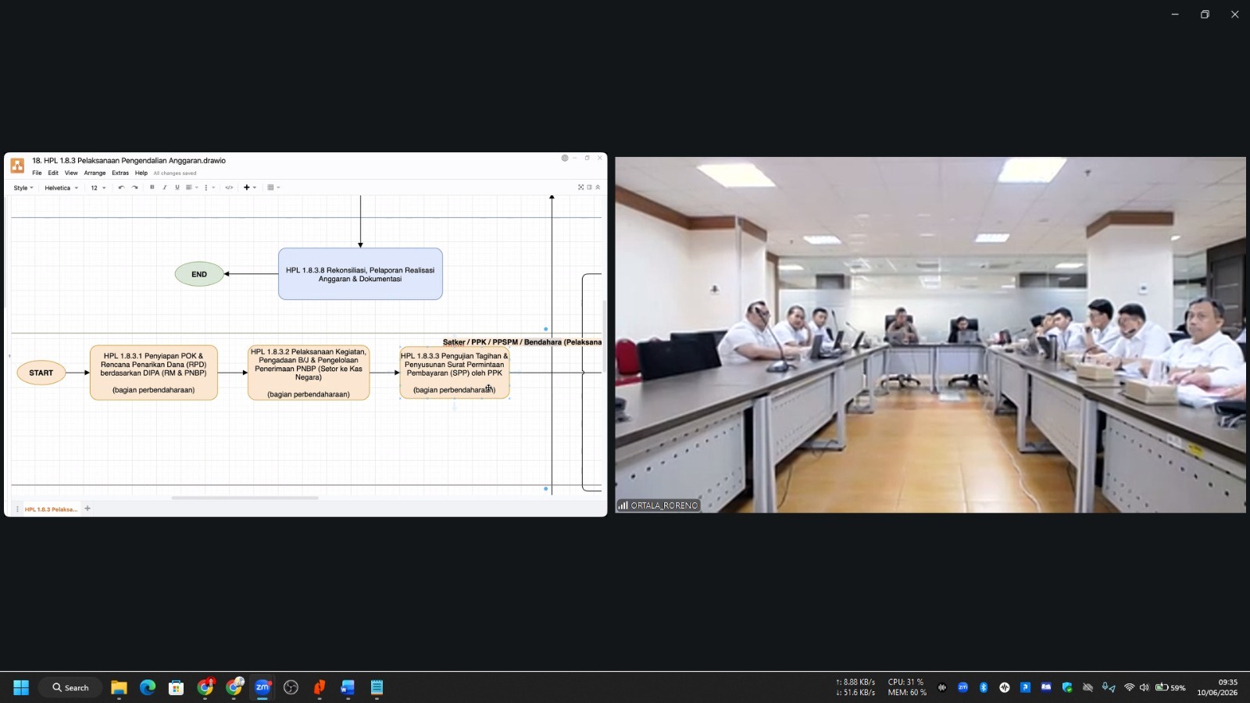Open the Arrange menu in draw.io
The height and width of the screenshot is (703, 1250).
[95, 173]
